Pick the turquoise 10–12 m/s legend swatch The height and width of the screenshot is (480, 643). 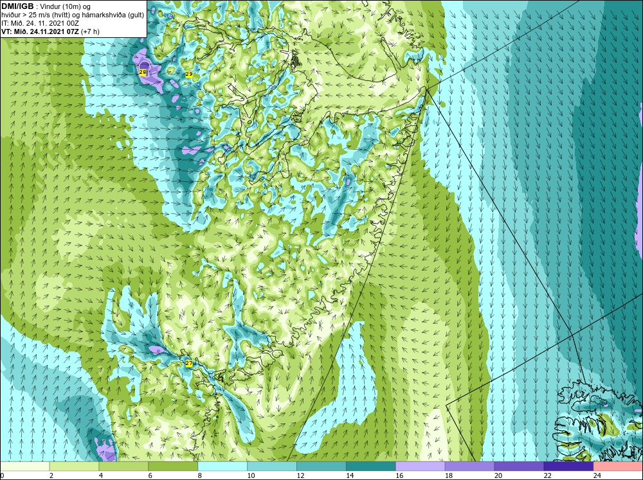coord(272,466)
